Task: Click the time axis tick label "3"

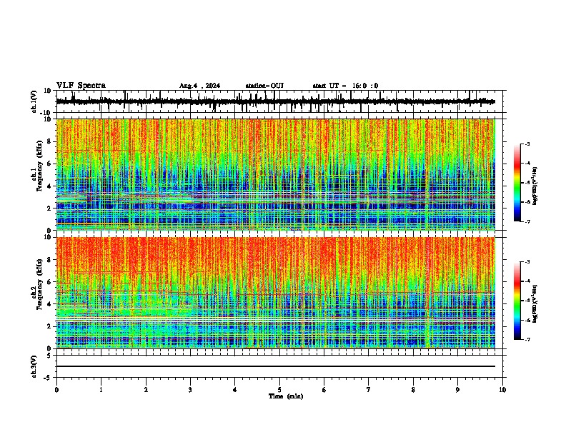Action: (190, 390)
